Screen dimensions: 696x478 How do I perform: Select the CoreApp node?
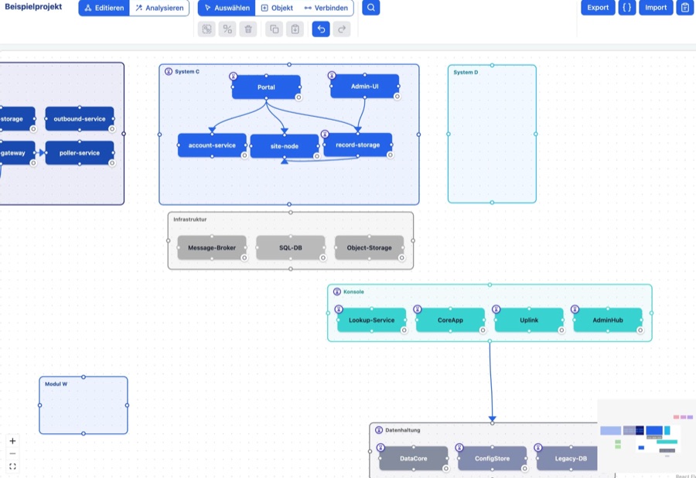(x=451, y=320)
